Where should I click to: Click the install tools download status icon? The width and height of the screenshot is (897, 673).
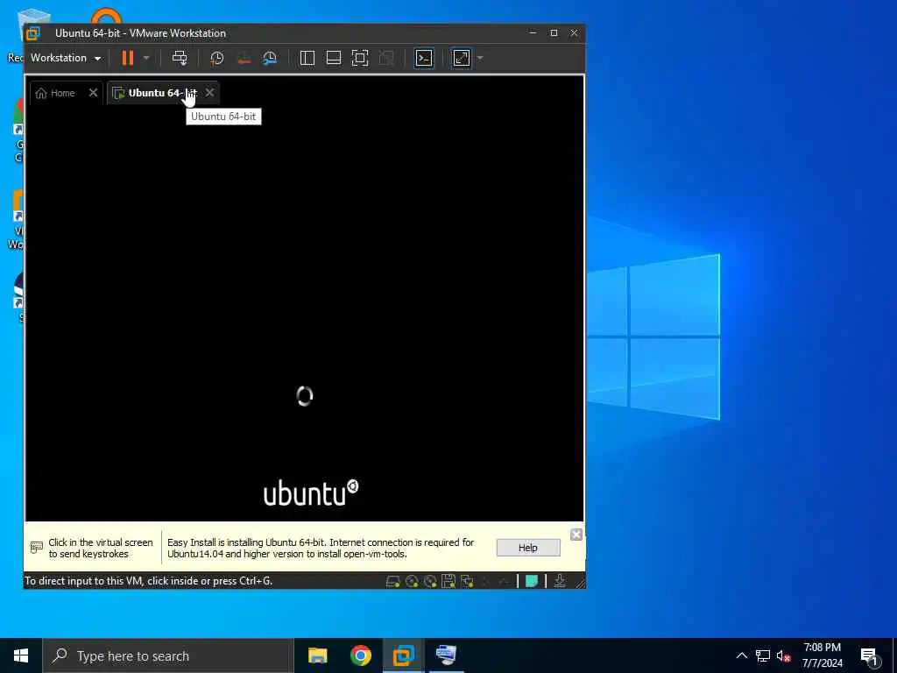coord(560,582)
